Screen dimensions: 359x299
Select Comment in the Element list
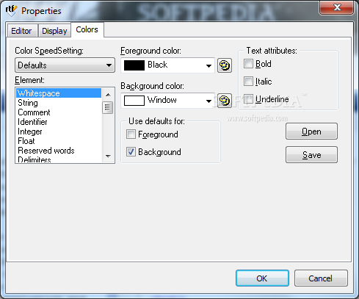[x=59, y=112]
